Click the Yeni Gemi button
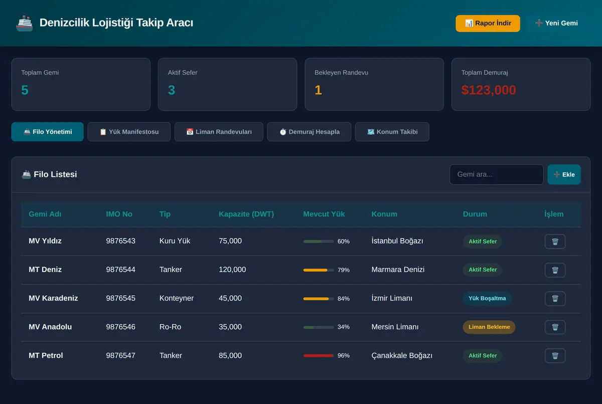 556,23
